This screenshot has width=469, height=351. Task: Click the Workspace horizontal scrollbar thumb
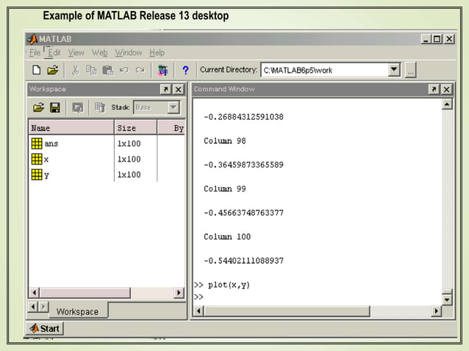click(85, 292)
